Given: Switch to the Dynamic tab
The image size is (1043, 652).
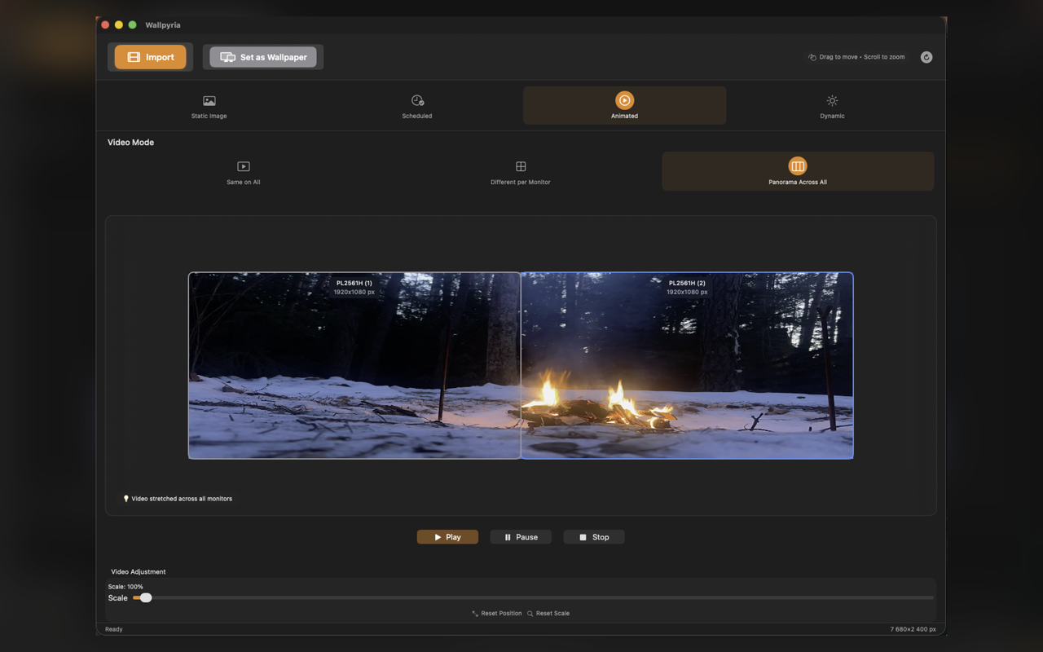Looking at the screenshot, I should 832,106.
